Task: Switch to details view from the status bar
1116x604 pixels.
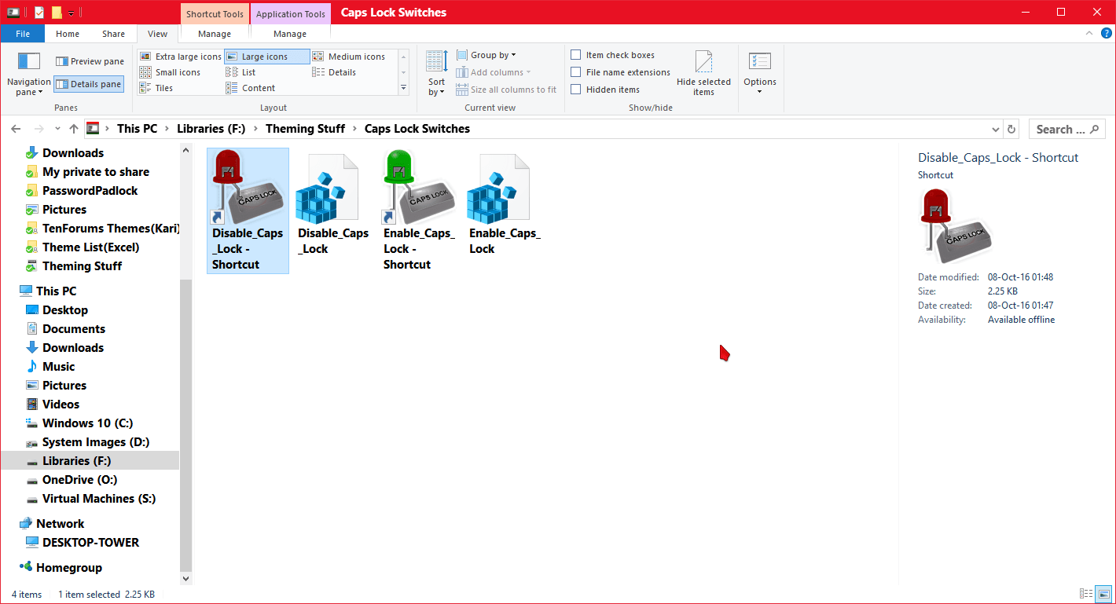Action: [x=1086, y=594]
